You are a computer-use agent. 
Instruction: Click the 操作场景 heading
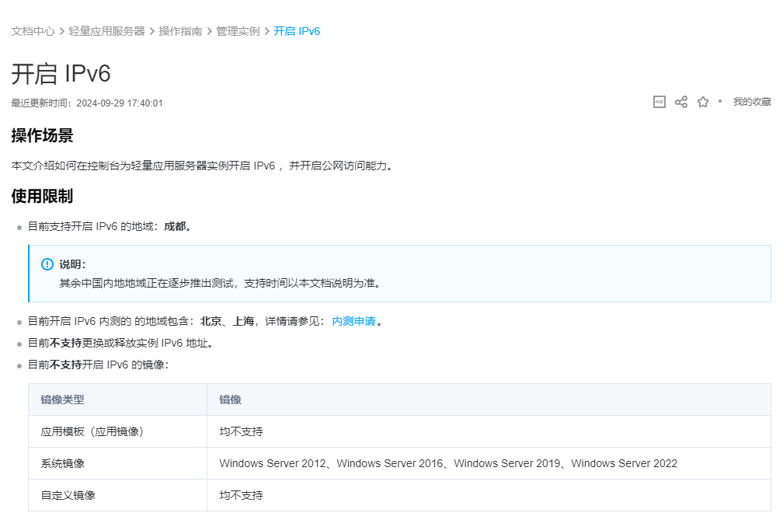pos(42,136)
